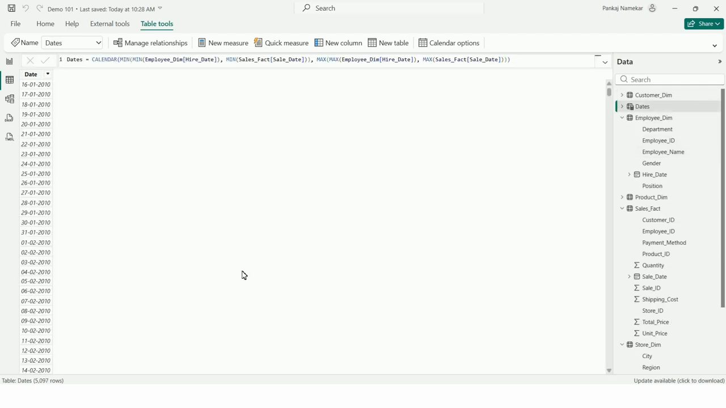Click the title bar Search box
This screenshot has height=408, width=726.
389,8
